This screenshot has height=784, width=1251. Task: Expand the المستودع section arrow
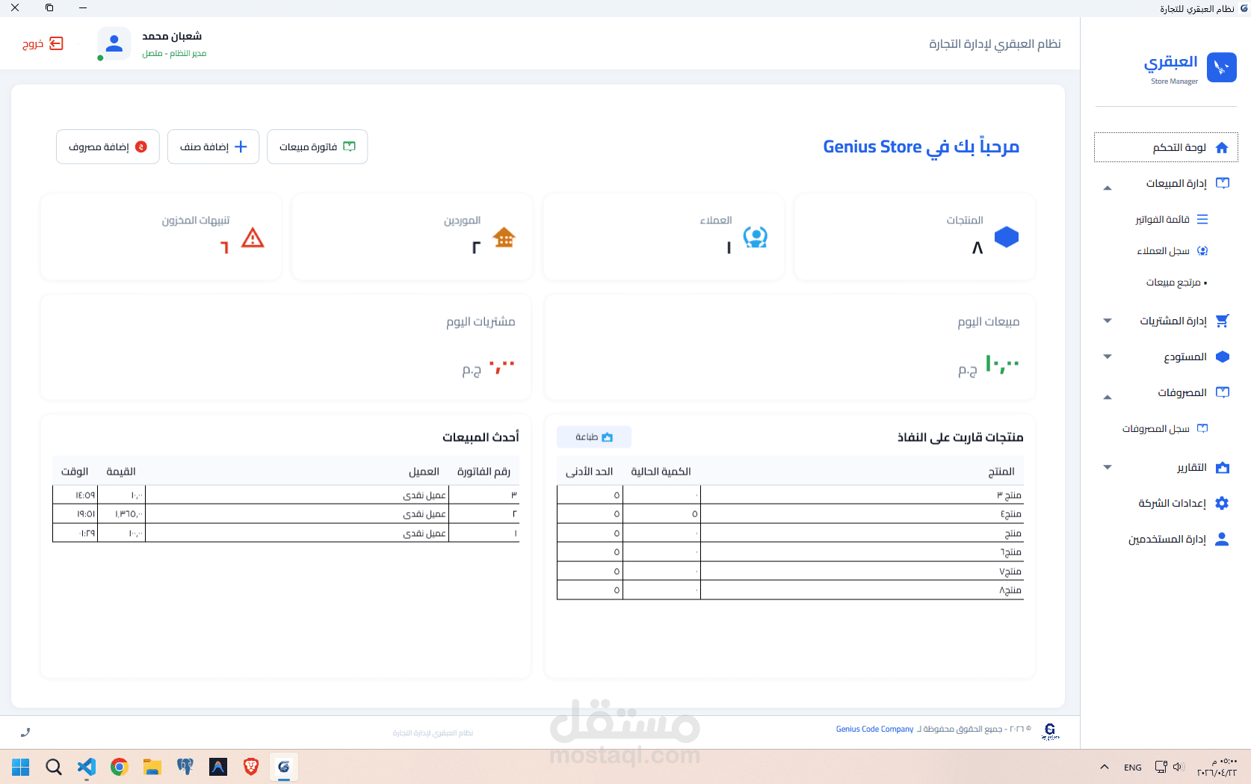tap(1108, 356)
